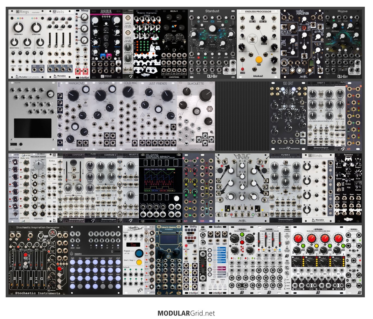Click the FREQUENCY knob on Orbit 3
Screen dimensions: 373x319
point(313,94)
